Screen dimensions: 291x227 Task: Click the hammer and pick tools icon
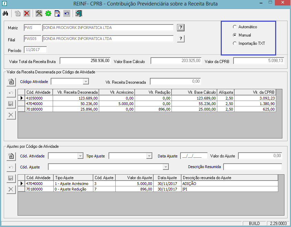(x=39, y=14)
